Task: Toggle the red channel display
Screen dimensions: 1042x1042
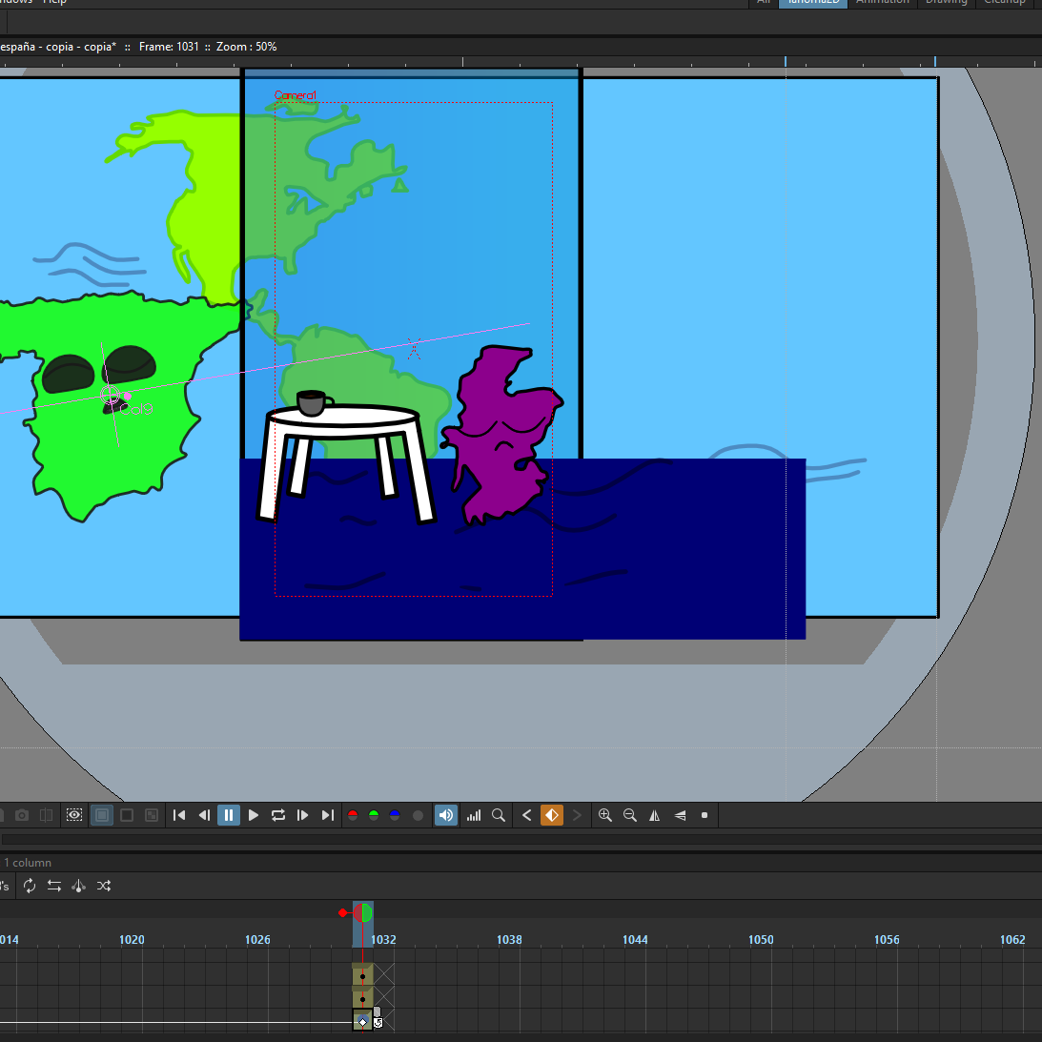Action: (353, 815)
